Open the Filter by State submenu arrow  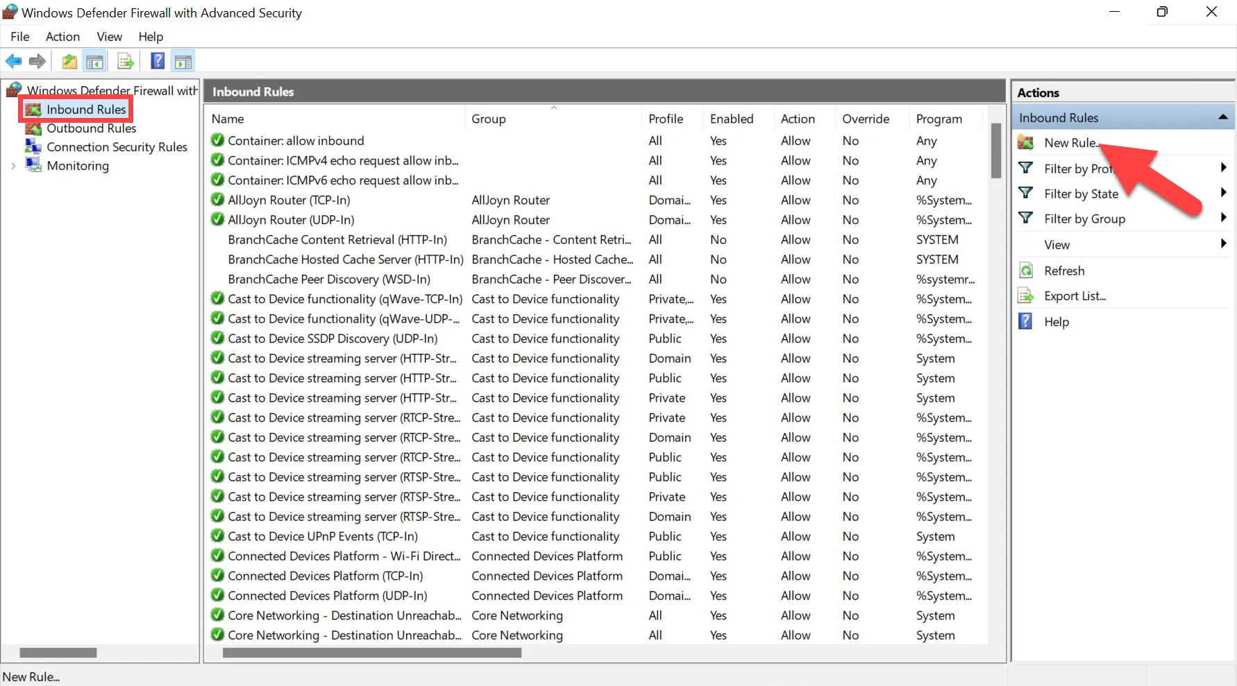1223,193
